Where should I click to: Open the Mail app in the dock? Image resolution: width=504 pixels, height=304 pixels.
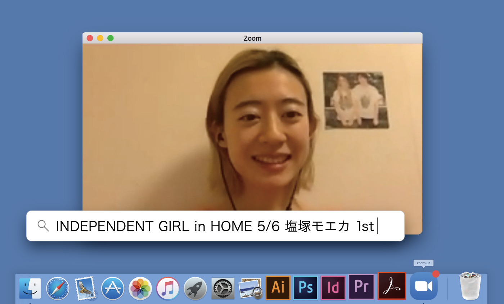click(86, 288)
